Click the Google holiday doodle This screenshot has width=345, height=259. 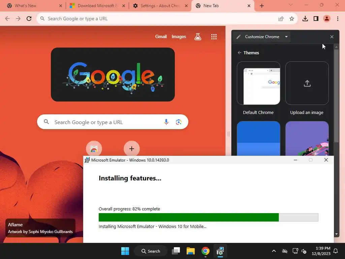click(113, 75)
